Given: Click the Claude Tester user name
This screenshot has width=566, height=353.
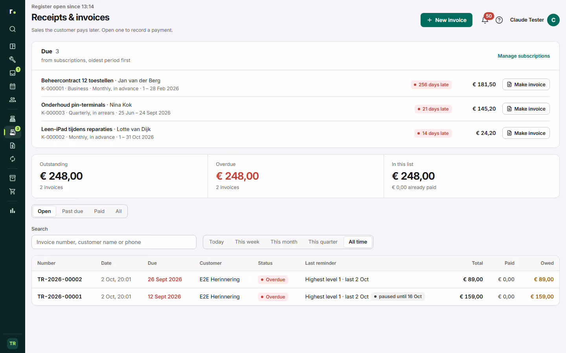Looking at the screenshot, I should [x=527, y=20].
